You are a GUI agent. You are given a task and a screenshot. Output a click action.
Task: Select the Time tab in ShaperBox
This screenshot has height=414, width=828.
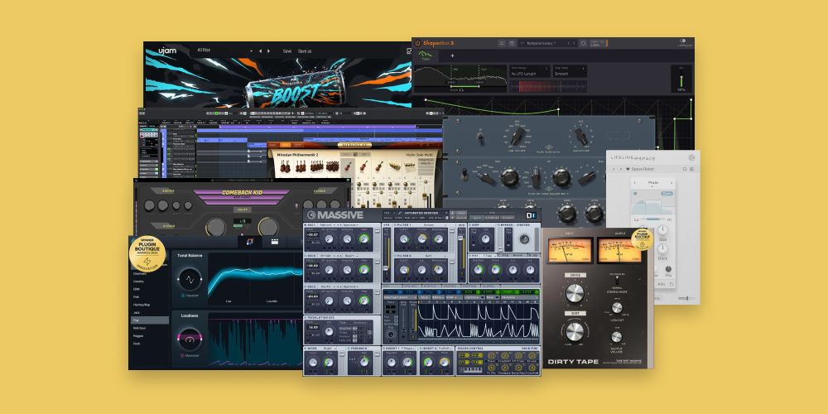(425, 56)
